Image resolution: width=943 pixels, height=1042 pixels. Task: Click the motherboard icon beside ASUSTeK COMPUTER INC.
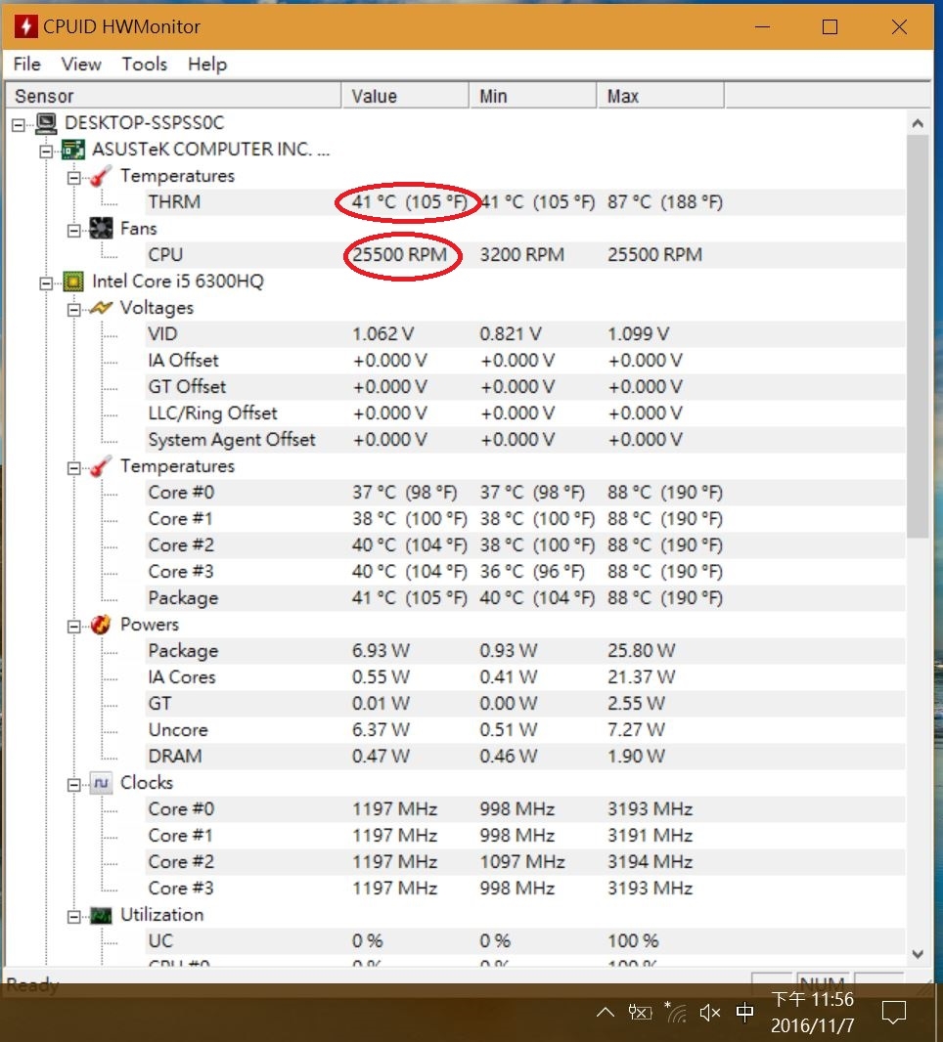[73, 150]
